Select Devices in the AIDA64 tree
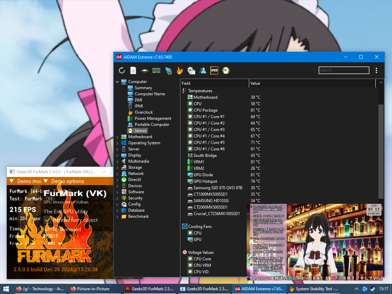The height and width of the screenshot is (294, 392). click(x=135, y=186)
